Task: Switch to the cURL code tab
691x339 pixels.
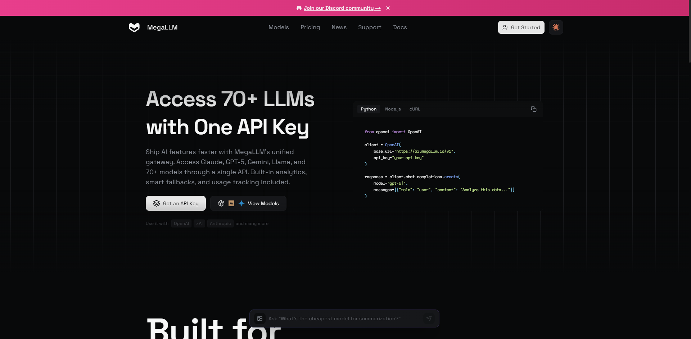Action: pyautogui.click(x=415, y=109)
